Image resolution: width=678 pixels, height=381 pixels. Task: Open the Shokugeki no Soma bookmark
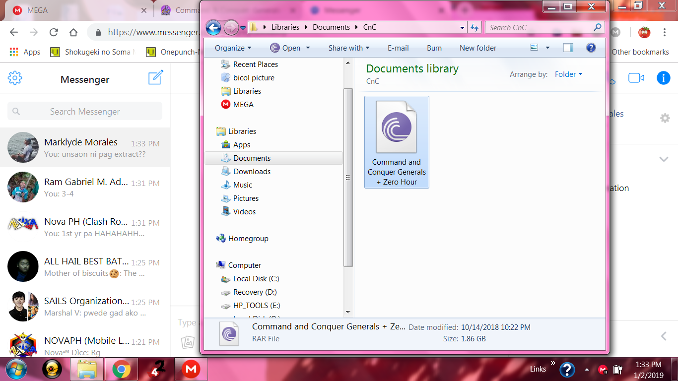pos(92,52)
